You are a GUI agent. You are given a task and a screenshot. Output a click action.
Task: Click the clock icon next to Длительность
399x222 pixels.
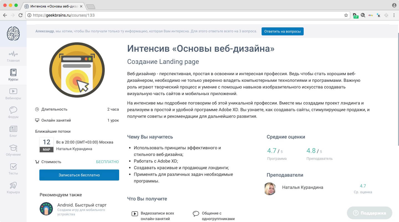37,109
